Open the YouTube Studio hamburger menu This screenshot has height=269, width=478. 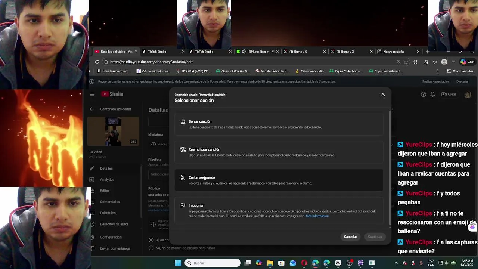[x=92, y=94]
